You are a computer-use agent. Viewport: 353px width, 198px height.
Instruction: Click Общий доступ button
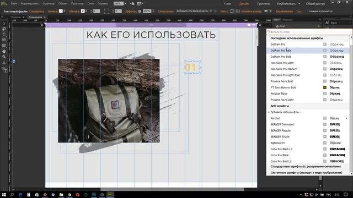tap(315, 4)
